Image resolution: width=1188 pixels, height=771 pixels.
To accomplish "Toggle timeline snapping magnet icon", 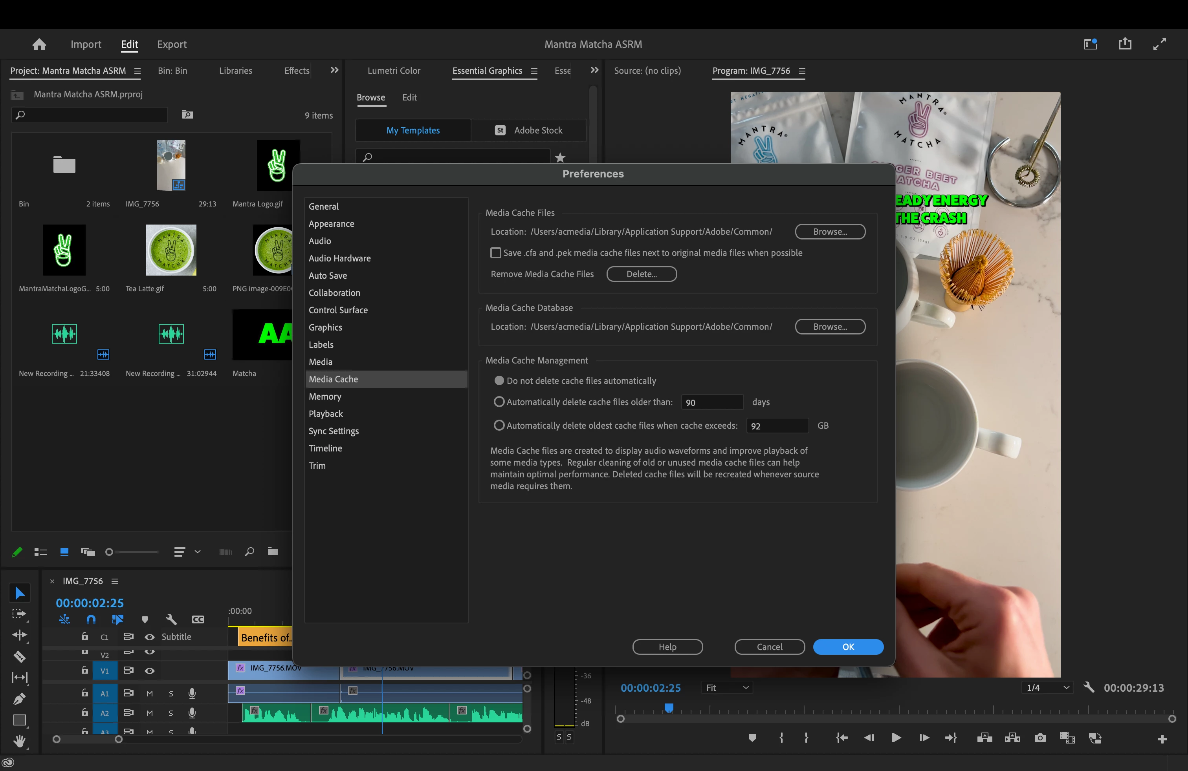I will [91, 619].
